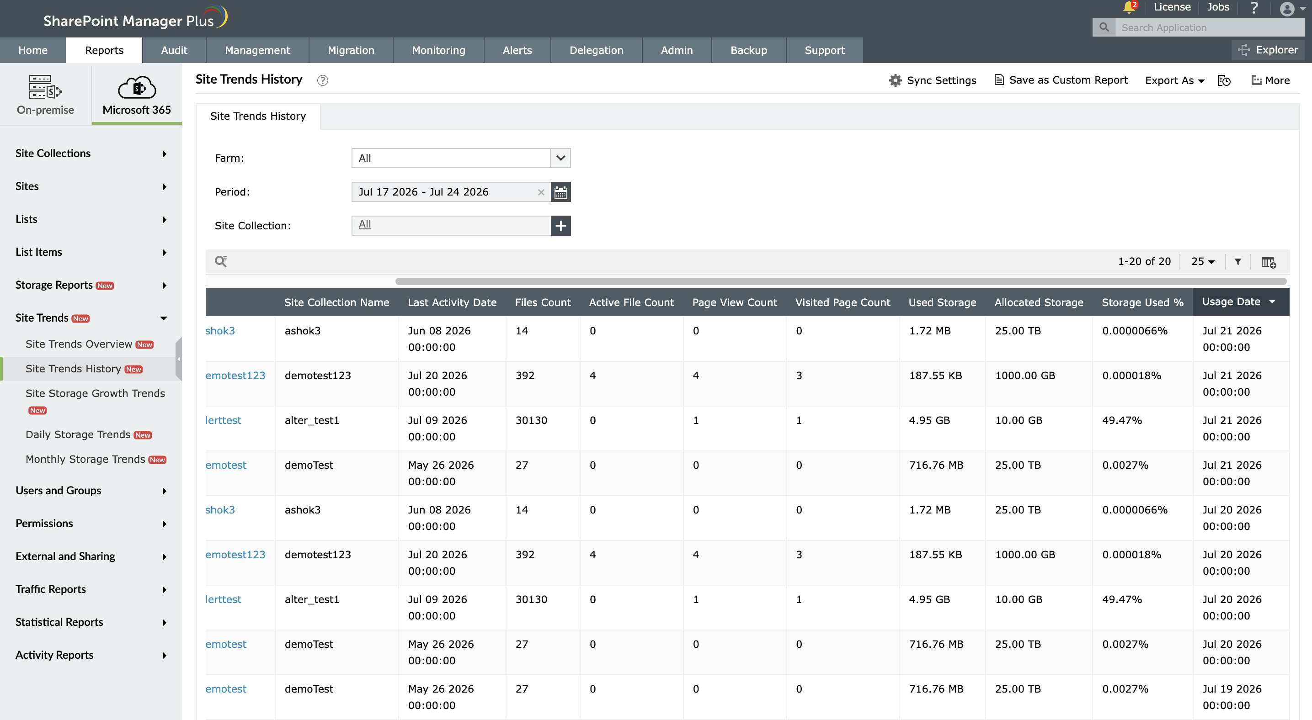Change rows per page from 25
The image size is (1312, 720).
1202,261
